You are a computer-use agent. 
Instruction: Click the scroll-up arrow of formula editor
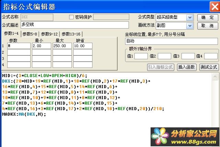(x=215, y=76)
